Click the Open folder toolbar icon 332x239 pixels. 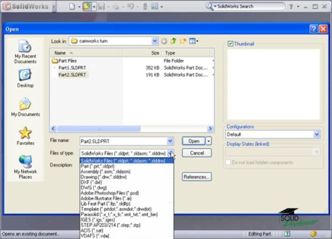(x=87, y=7)
